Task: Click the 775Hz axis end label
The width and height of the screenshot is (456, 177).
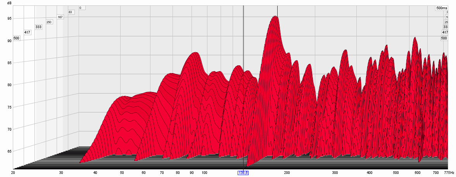Action: pos(449,173)
